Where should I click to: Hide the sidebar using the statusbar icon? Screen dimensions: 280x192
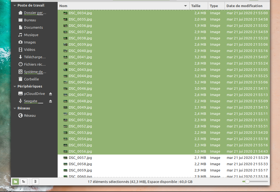point(35,181)
